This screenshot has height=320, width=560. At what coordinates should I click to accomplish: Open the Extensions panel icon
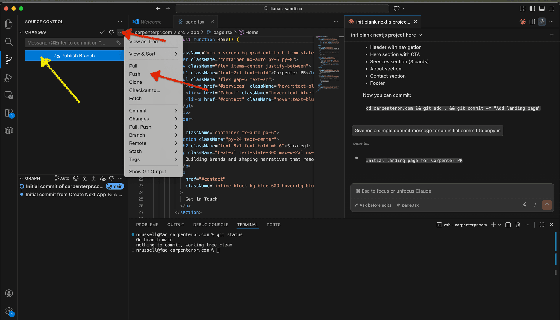pyautogui.click(x=9, y=113)
